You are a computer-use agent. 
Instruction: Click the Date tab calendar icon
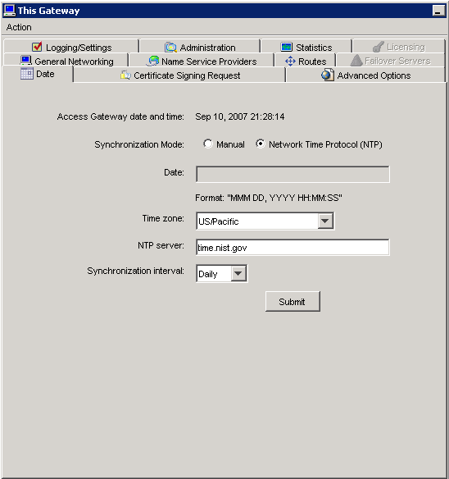[26, 74]
